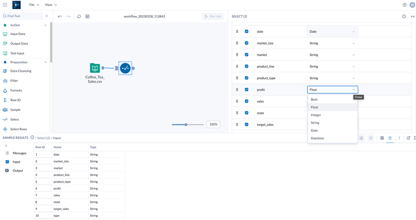The width and height of the screenshot is (416, 220).
Task: Uncheck the sales field checkbox
Action: [247, 101]
